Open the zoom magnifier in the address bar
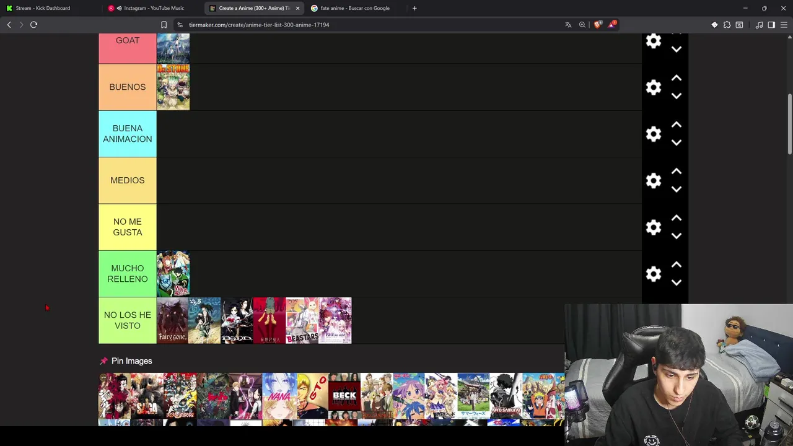Screen dimensions: 793x446 [x=582, y=25]
